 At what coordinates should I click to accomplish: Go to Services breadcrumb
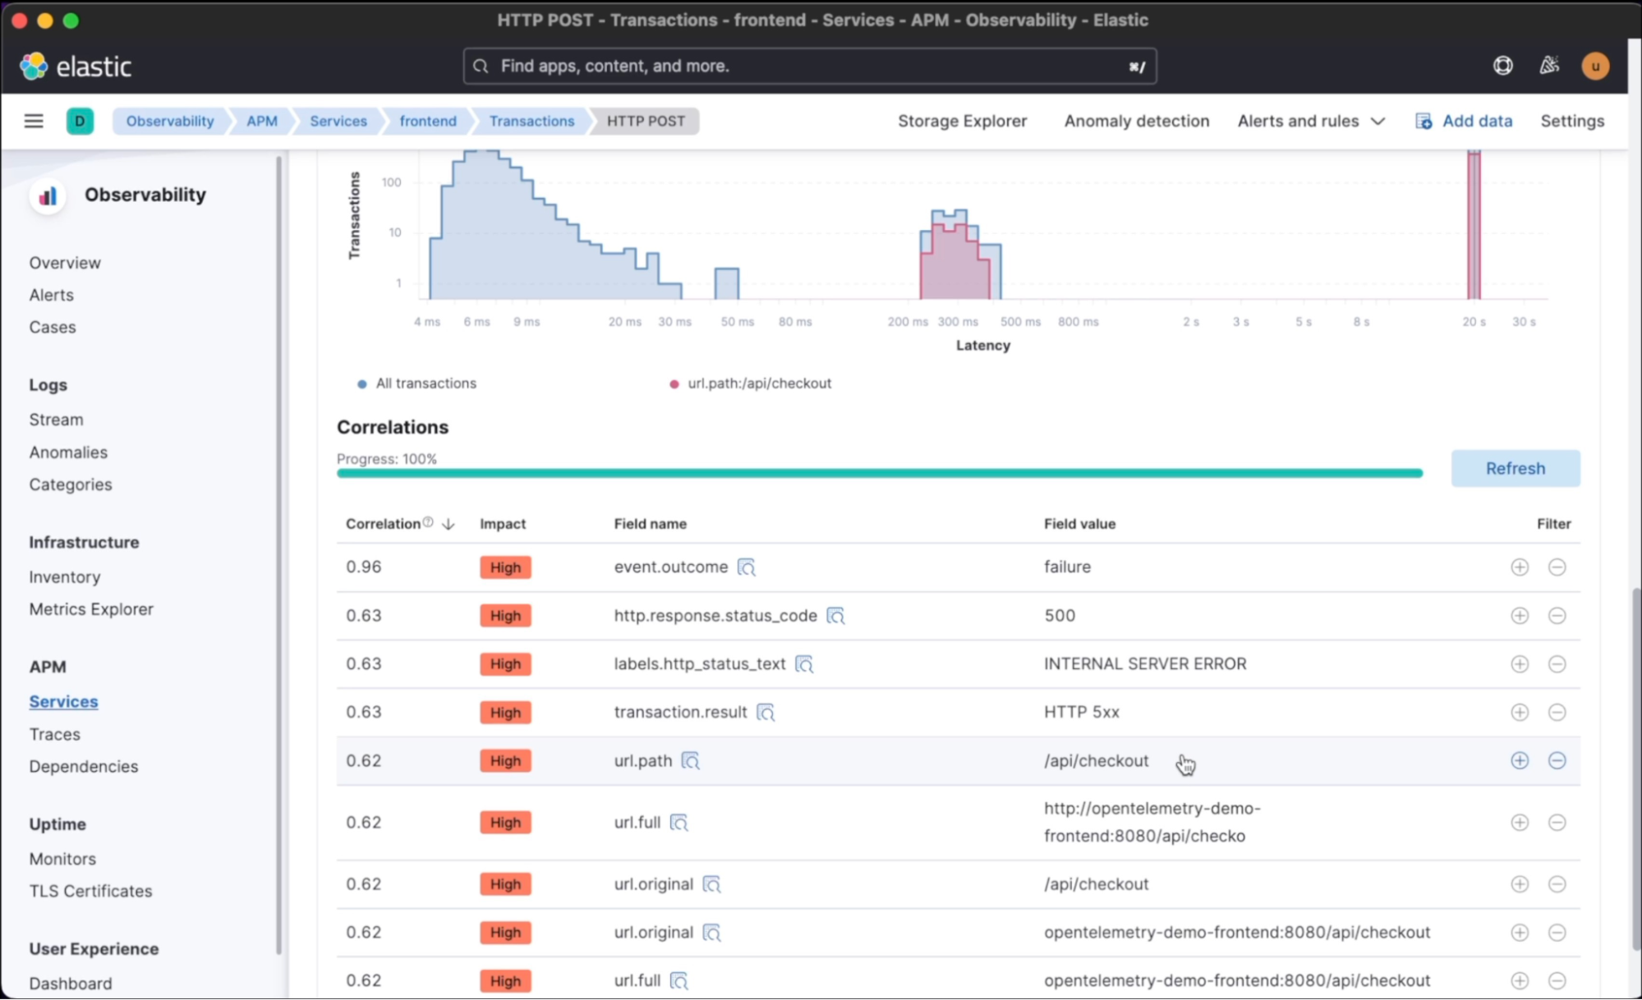pos(338,121)
